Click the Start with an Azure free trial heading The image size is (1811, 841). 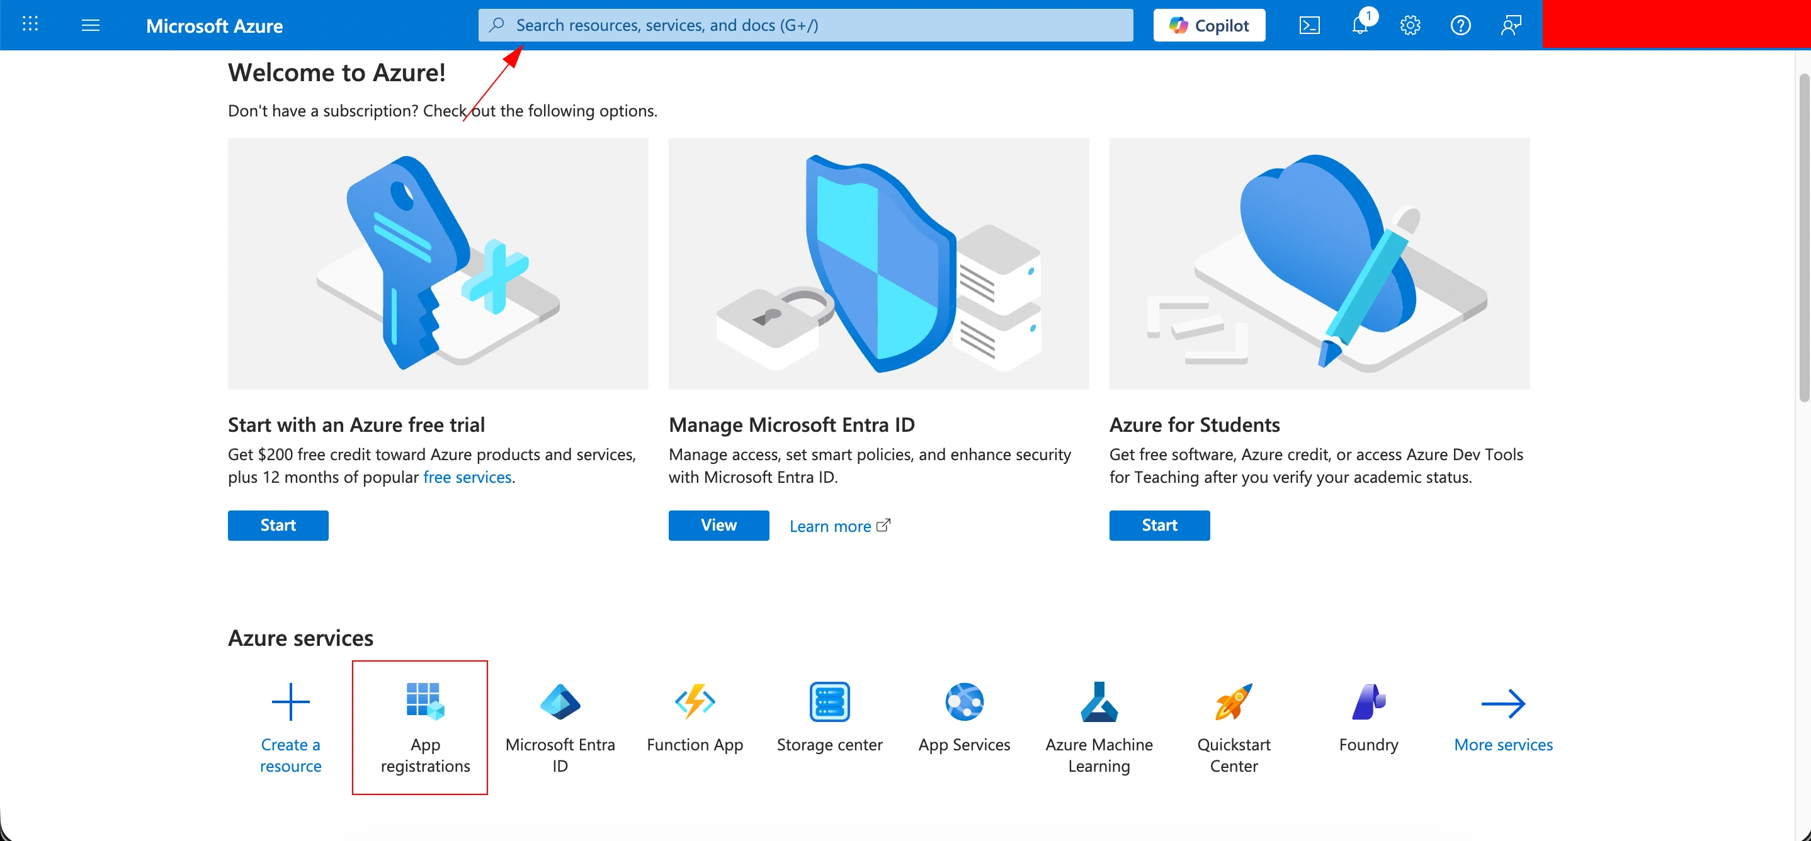click(356, 424)
